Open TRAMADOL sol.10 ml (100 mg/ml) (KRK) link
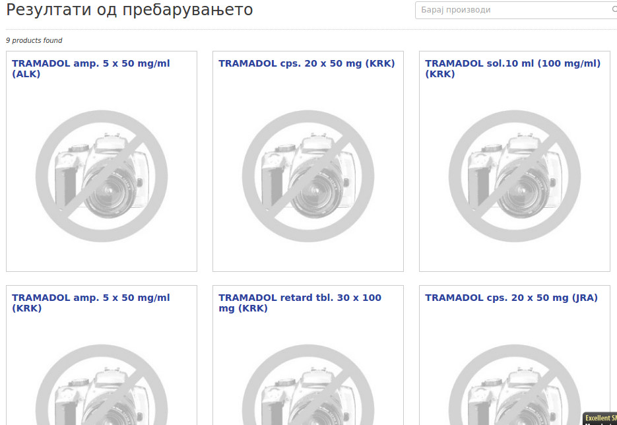The width and height of the screenshot is (617, 425). click(x=513, y=69)
